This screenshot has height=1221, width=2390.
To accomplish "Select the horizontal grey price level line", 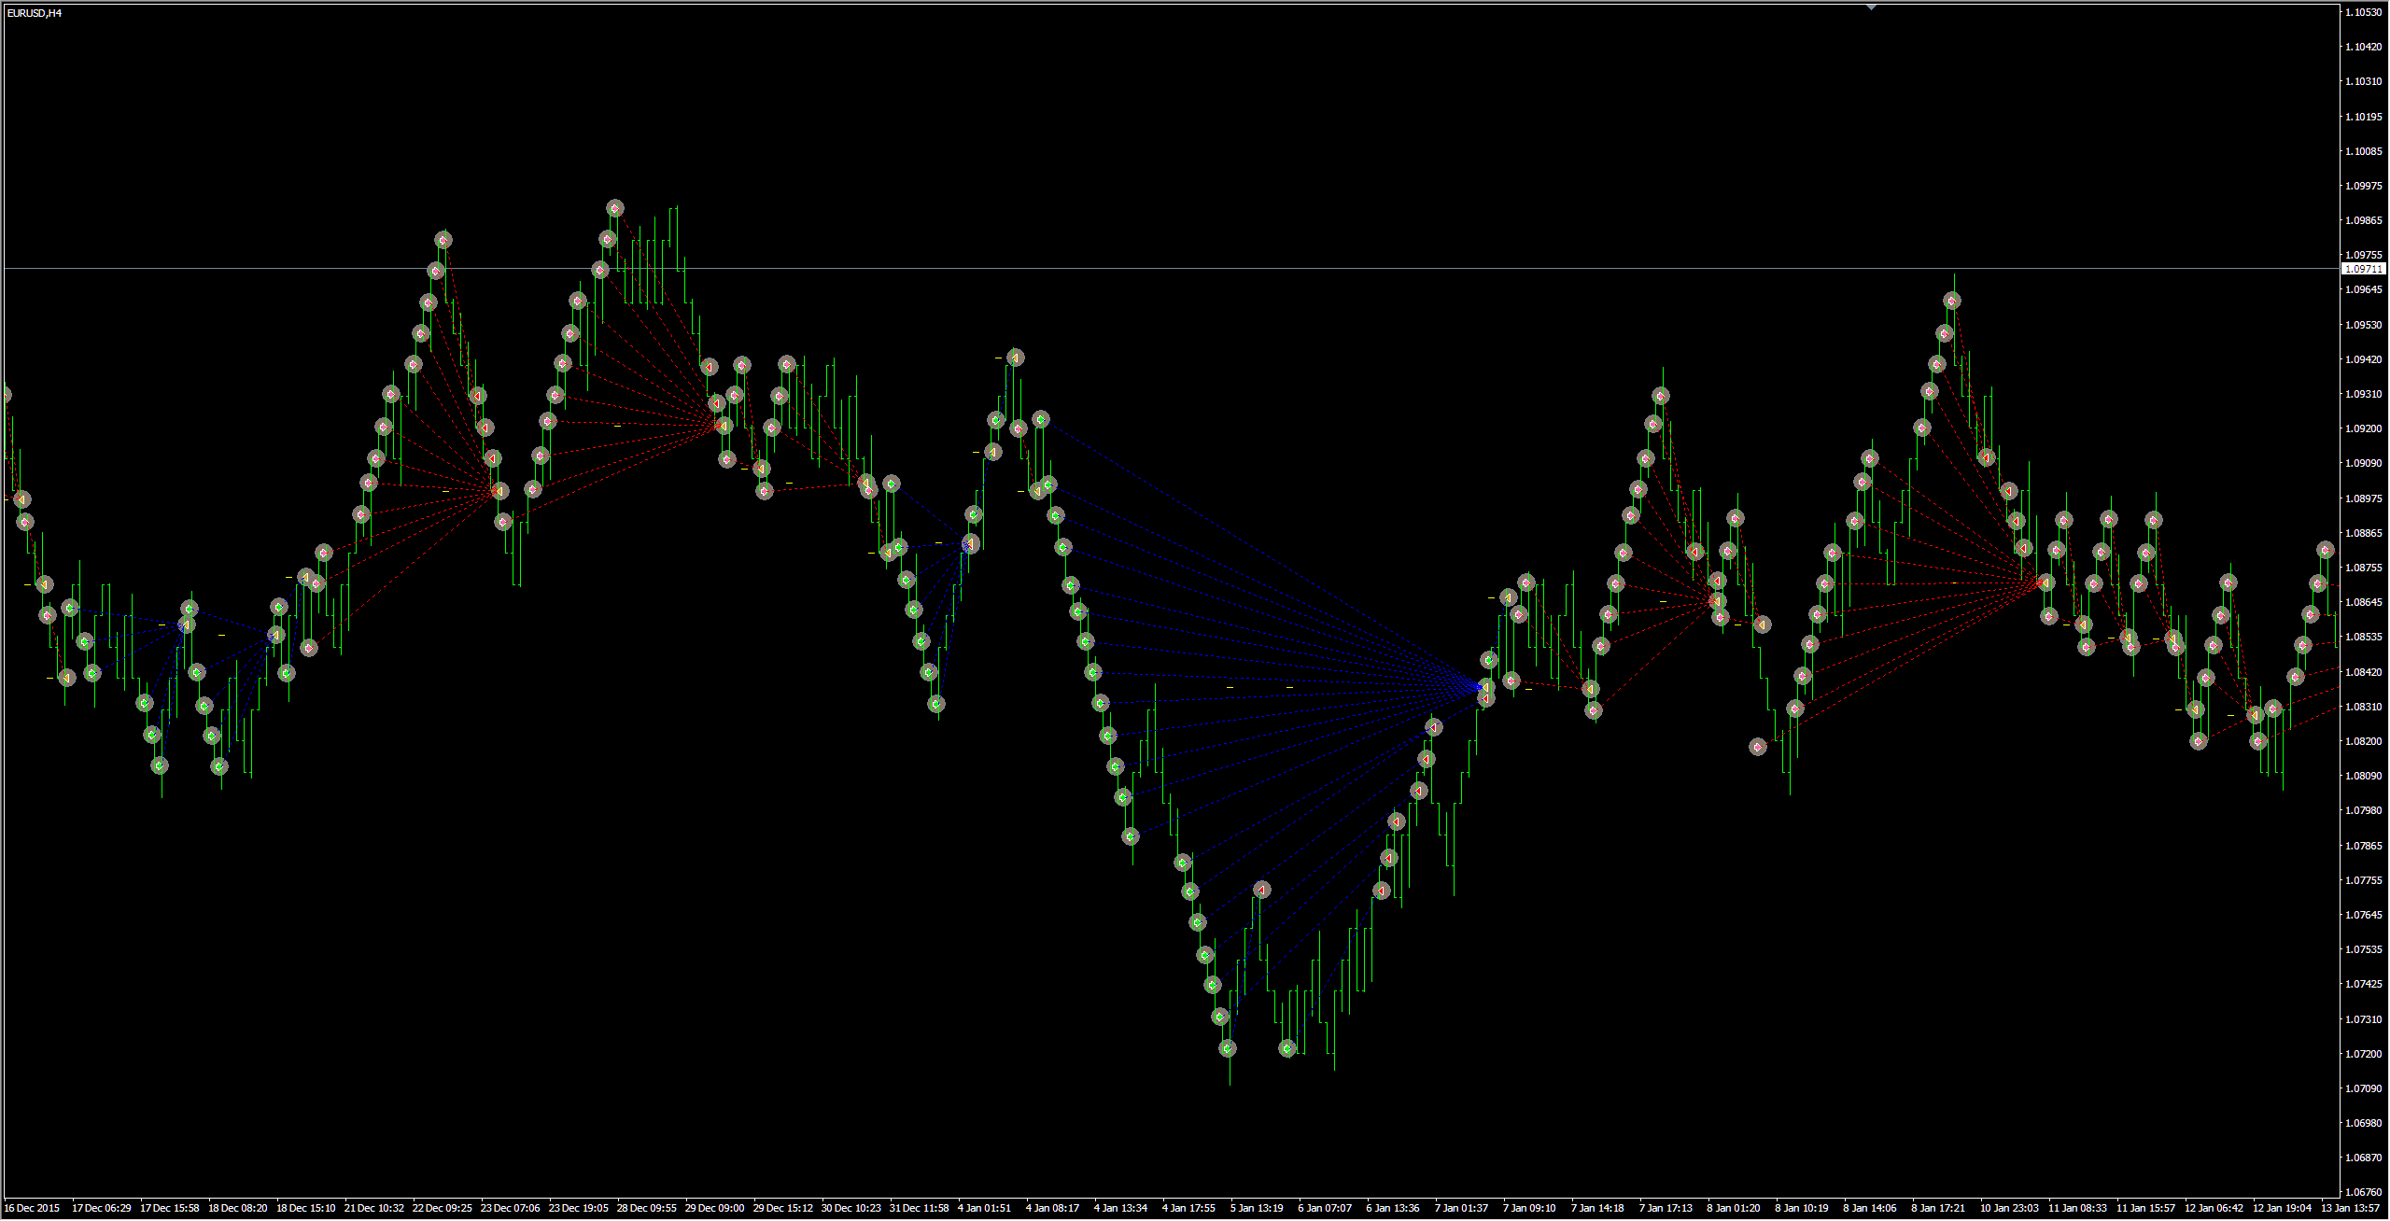I will [x=1214, y=269].
